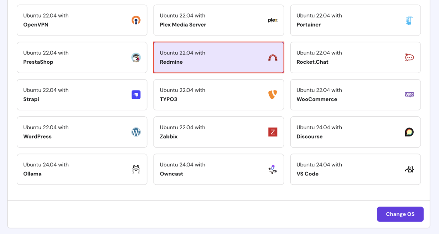The width and height of the screenshot is (439, 234).
Task: Click the WordPress W logo icon
Action: point(136,132)
